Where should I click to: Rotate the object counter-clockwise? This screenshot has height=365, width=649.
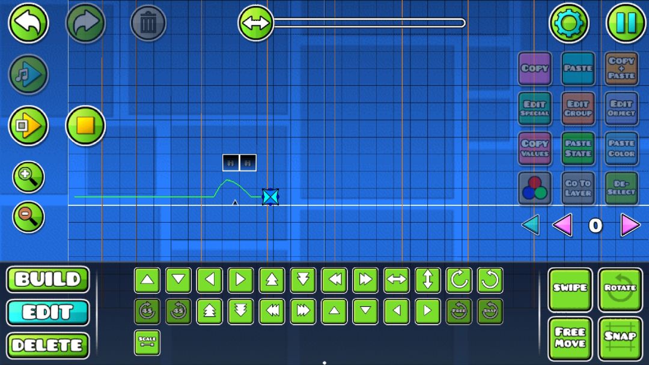(490, 280)
